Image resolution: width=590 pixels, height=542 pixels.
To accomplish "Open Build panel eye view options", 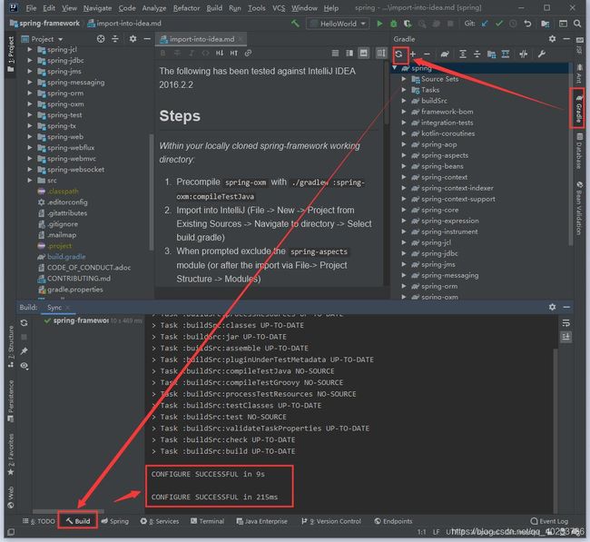I will click(25, 366).
